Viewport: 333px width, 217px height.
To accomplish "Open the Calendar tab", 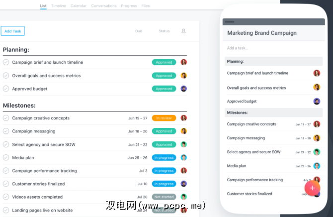I will (79, 6).
